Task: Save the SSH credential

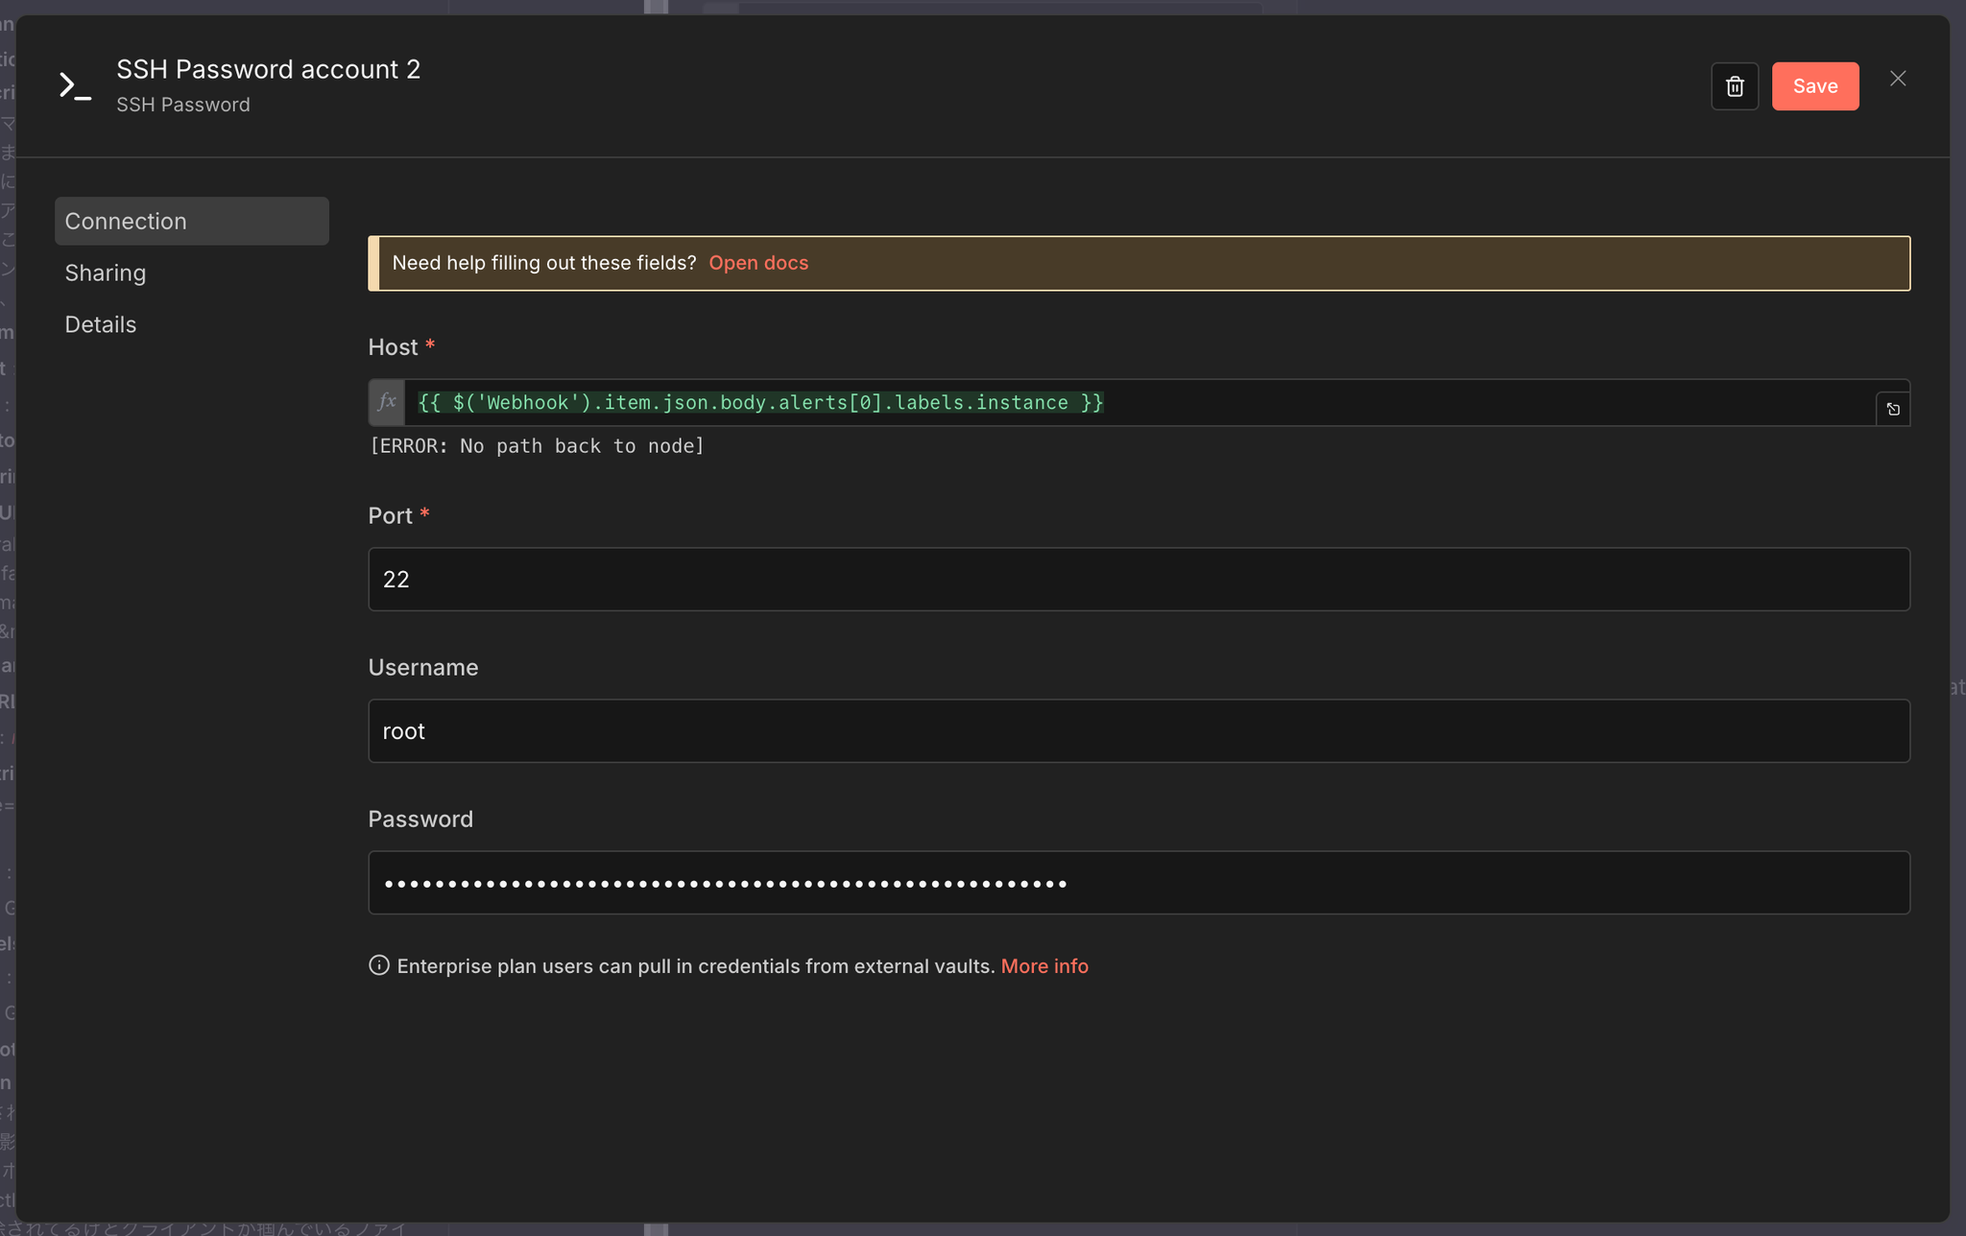Action: pos(1814,86)
